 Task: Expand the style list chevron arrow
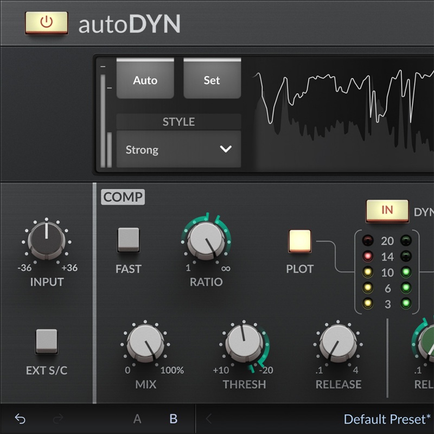coord(226,149)
